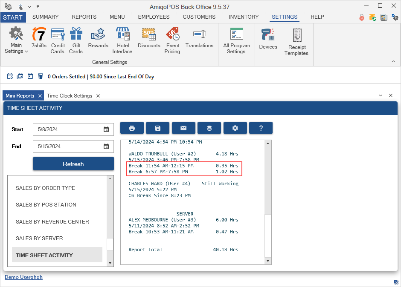Switch to the Time Clock Settings tab

coord(70,96)
